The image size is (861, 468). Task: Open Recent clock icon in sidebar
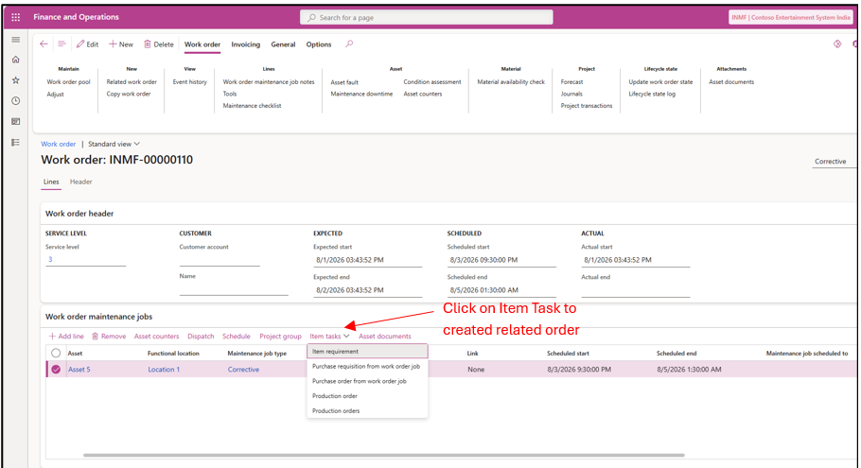point(15,101)
